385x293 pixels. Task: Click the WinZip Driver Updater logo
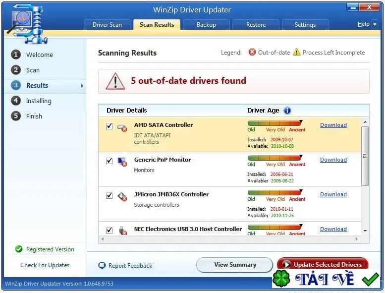28,24
